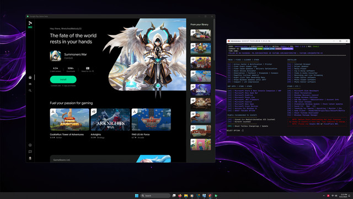Click 'Video Editor software' in Ghost Toolbox

click(305, 77)
